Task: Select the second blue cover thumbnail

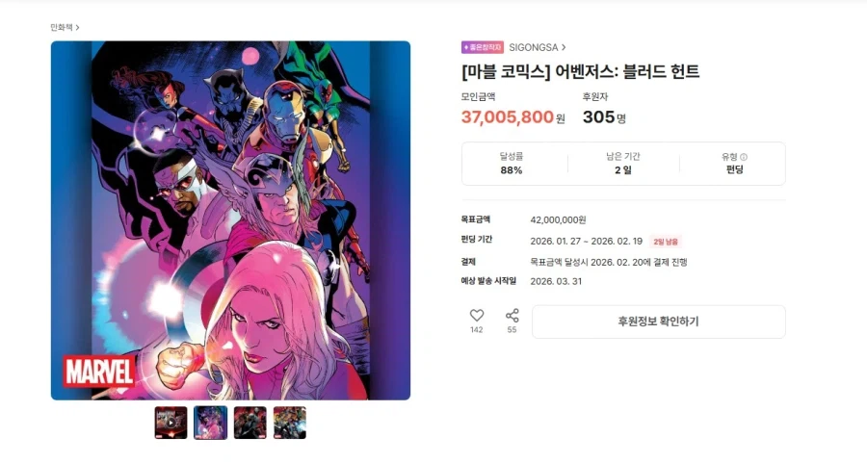Action: (211, 423)
